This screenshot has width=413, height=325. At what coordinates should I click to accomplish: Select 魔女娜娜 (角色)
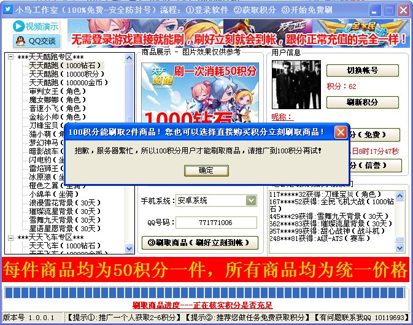pyautogui.click(x=58, y=100)
